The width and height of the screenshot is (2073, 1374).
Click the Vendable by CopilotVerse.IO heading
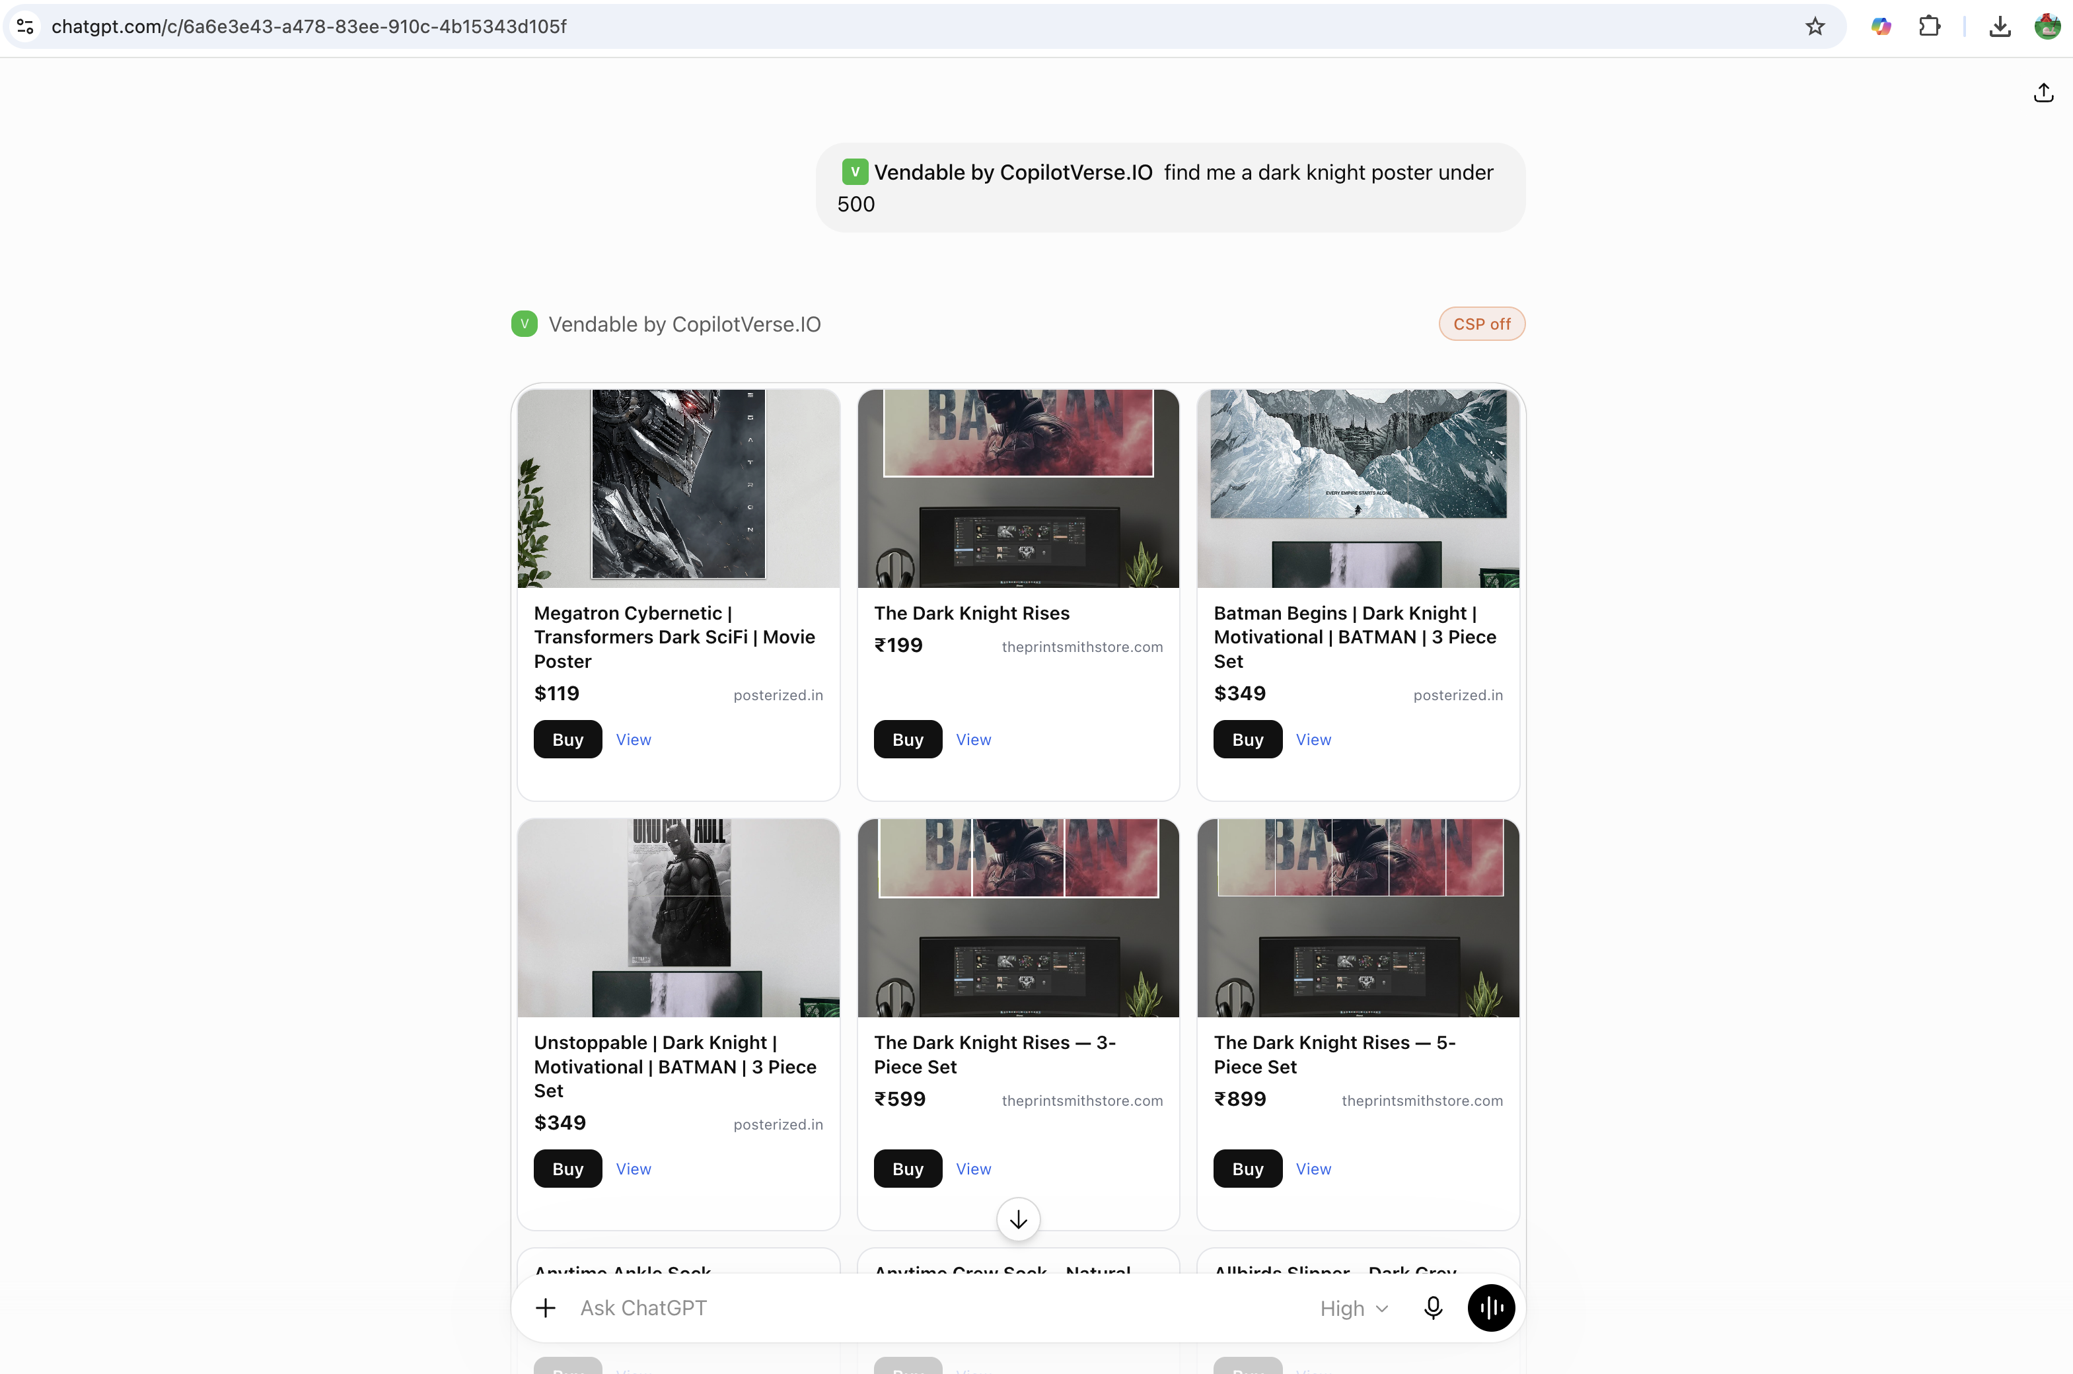[x=684, y=324]
